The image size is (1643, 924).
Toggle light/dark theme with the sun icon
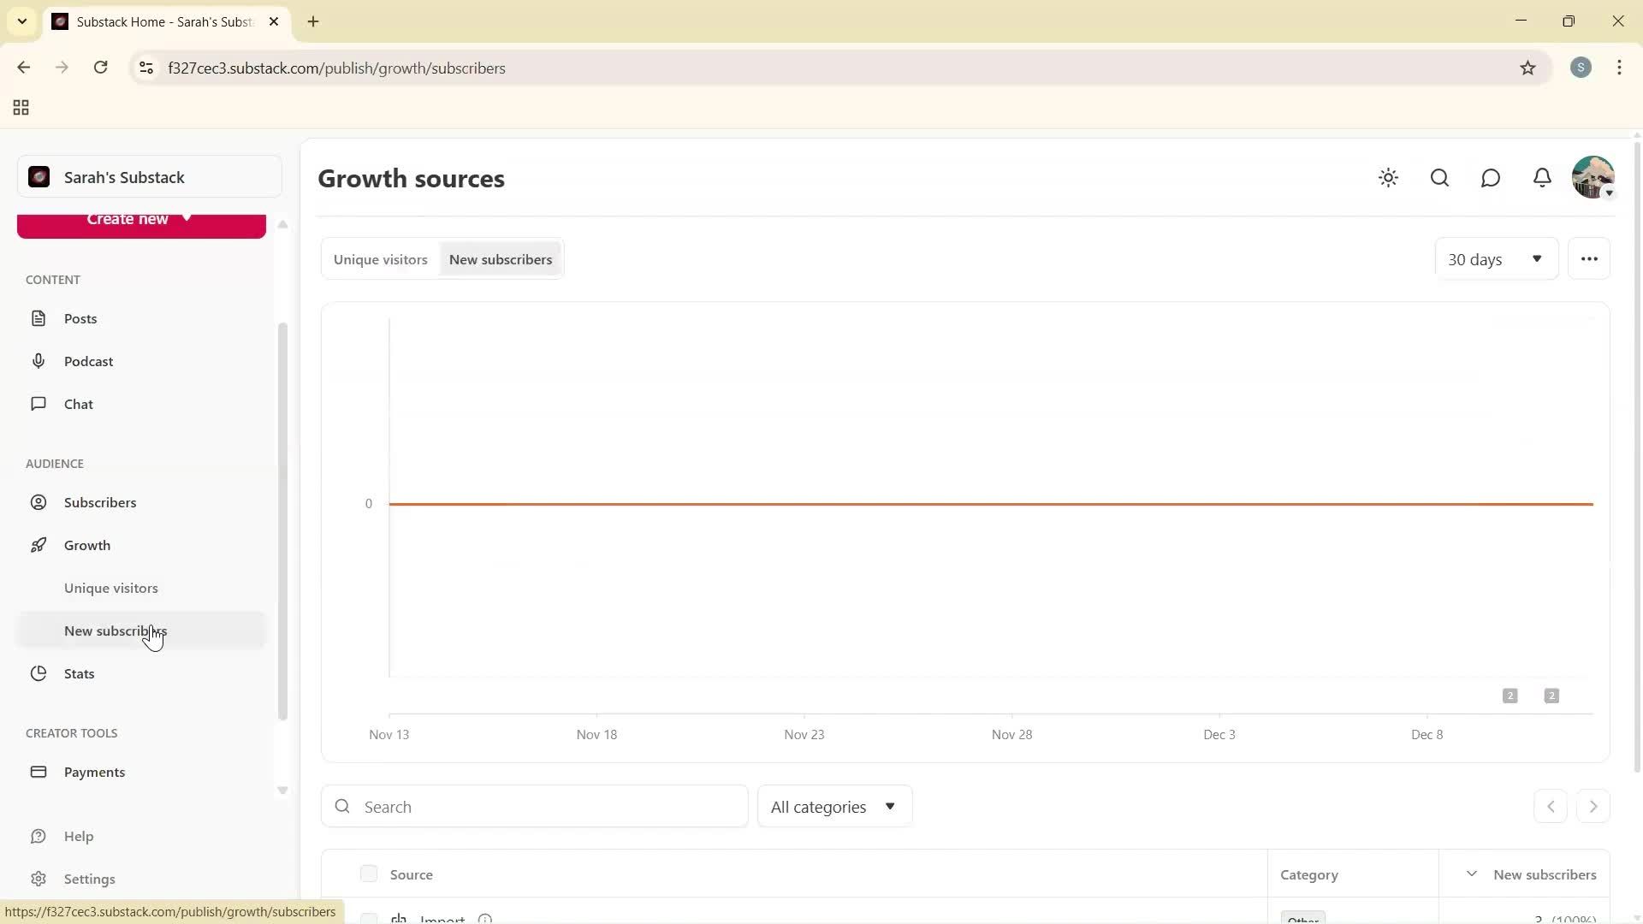pos(1388,178)
